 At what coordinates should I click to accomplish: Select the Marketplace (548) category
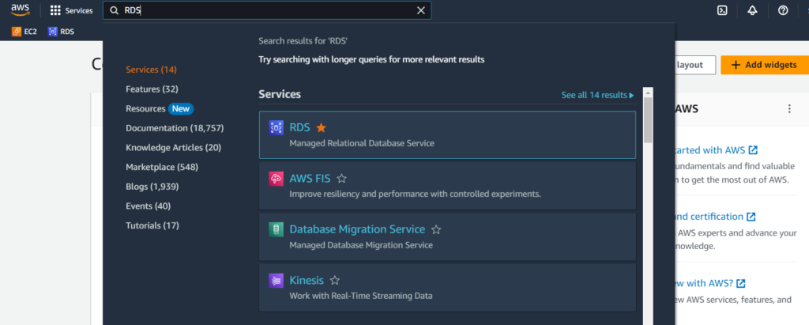(162, 168)
